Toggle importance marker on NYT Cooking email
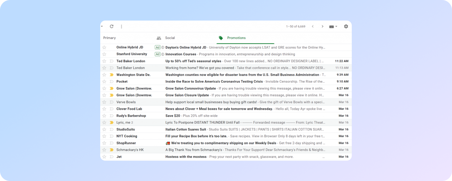452x181 pixels. click(x=112, y=136)
